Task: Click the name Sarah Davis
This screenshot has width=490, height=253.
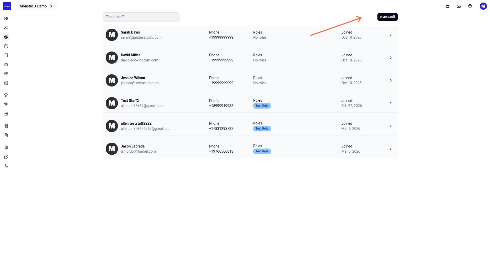Action: pyautogui.click(x=130, y=32)
